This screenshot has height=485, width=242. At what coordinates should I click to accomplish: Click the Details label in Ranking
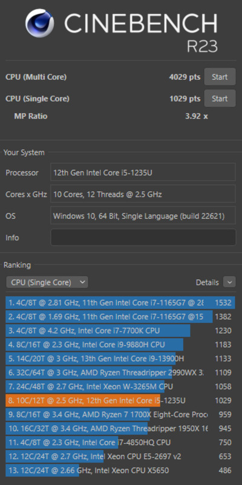tap(207, 282)
